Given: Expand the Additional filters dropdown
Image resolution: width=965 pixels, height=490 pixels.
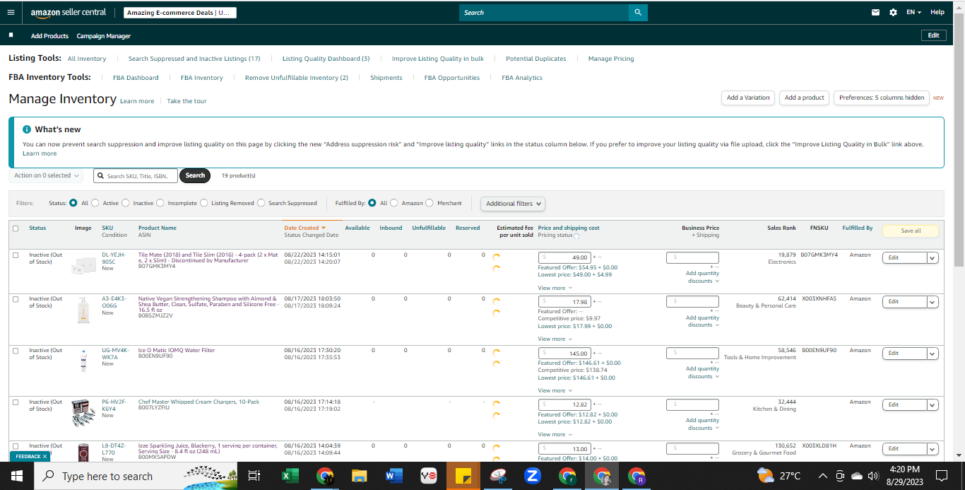Looking at the screenshot, I should [514, 204].
